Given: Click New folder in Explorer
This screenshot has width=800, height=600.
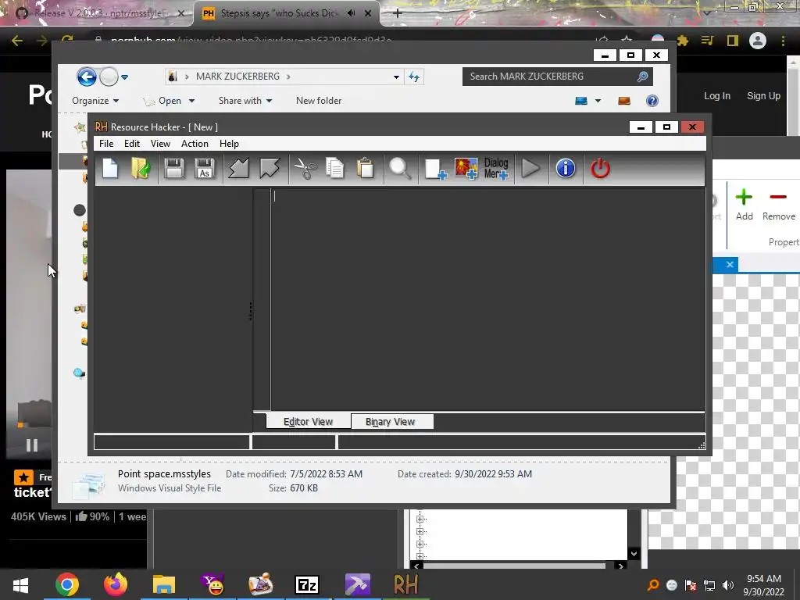Looking at the screenshot, I should tap(319, 101).
